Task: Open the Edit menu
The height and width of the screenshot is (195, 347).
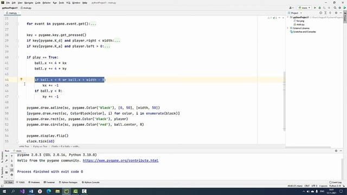Action: click(14, 3)
